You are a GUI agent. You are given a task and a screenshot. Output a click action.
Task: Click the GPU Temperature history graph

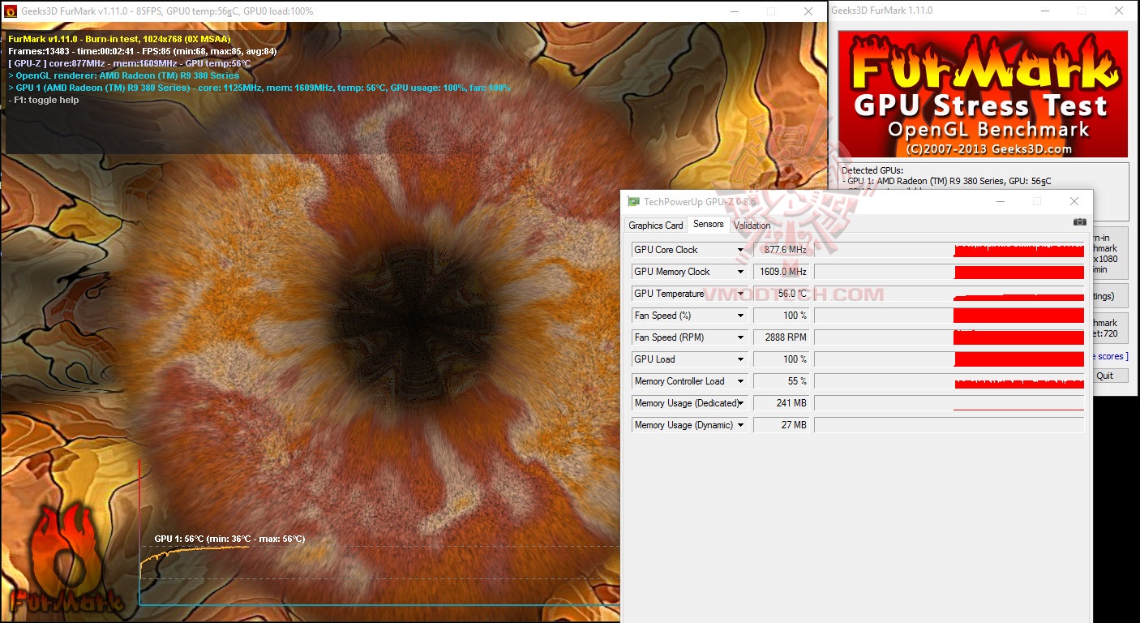point(949,294)
